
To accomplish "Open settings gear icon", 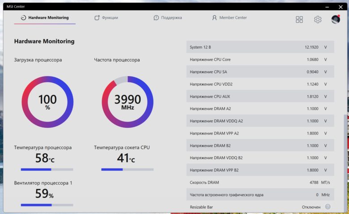I will click(318, 20).
